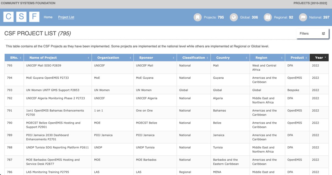332x175 pixels.
Task: Click the Projects bookmark icon
Action: pos(197,17)
